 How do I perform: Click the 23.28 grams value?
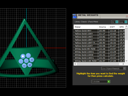tap(102, 49)
